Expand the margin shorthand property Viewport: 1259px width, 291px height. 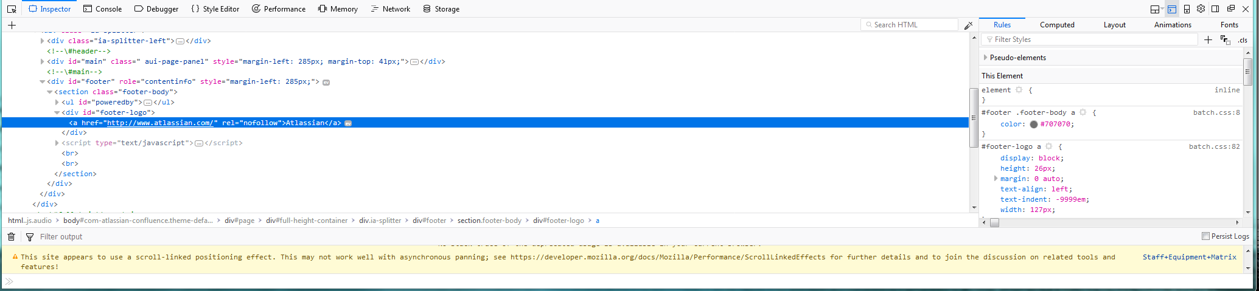pos(996,179)
